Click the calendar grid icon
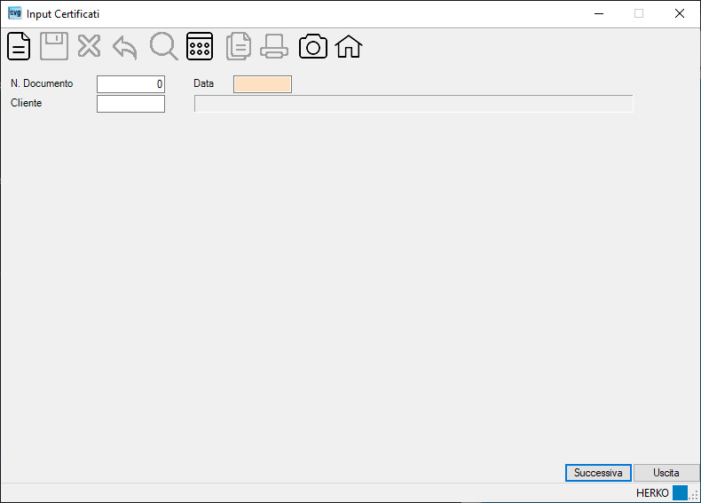The width and height of the screenshot is (701, 503). coord(200,46)
